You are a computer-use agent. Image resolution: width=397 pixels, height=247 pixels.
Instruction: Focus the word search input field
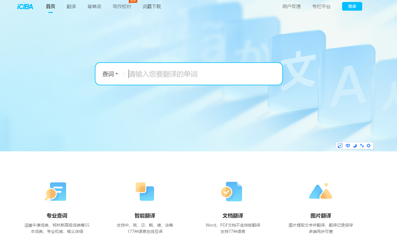(201, 74)
